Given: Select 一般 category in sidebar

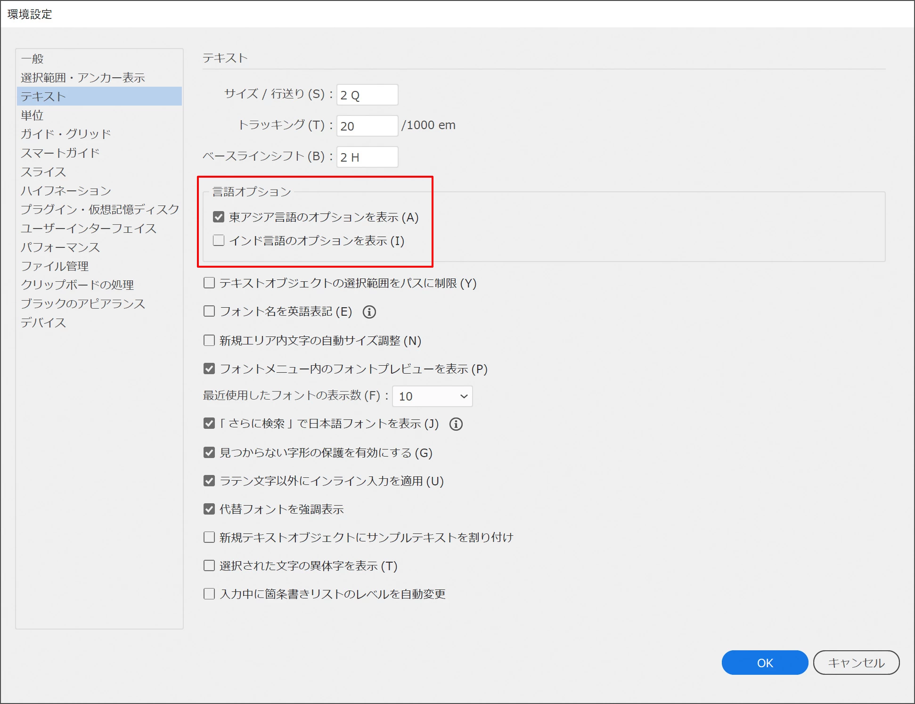Looking at the screenshot, I should point(33,59).
